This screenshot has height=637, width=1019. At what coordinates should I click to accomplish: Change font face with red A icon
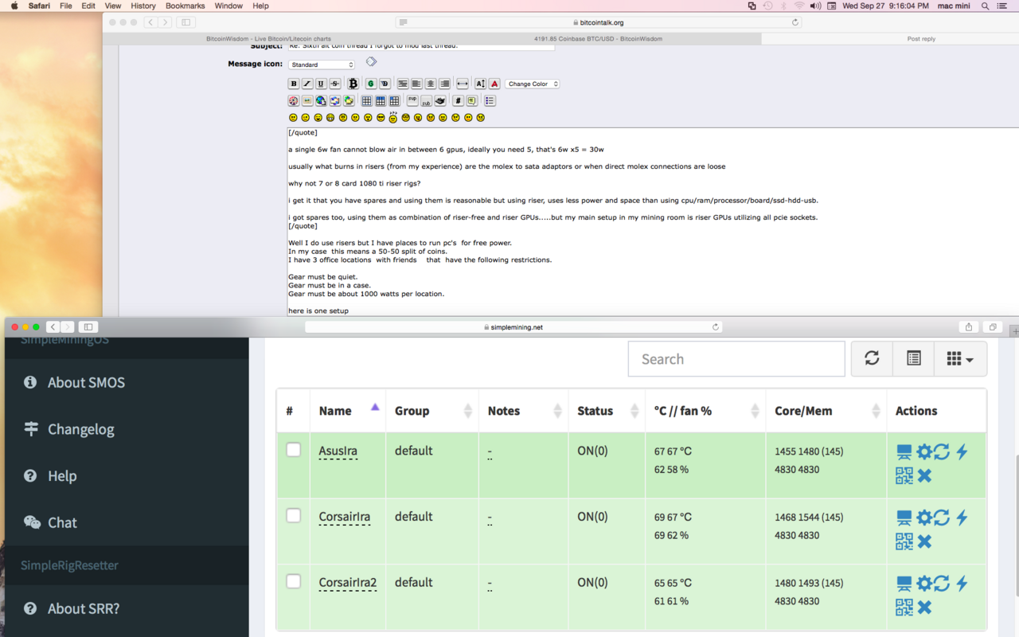point(494,84)
